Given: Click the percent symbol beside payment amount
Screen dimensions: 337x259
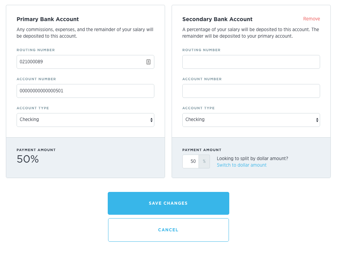Looking at the screenshot, I should point(204,161).
